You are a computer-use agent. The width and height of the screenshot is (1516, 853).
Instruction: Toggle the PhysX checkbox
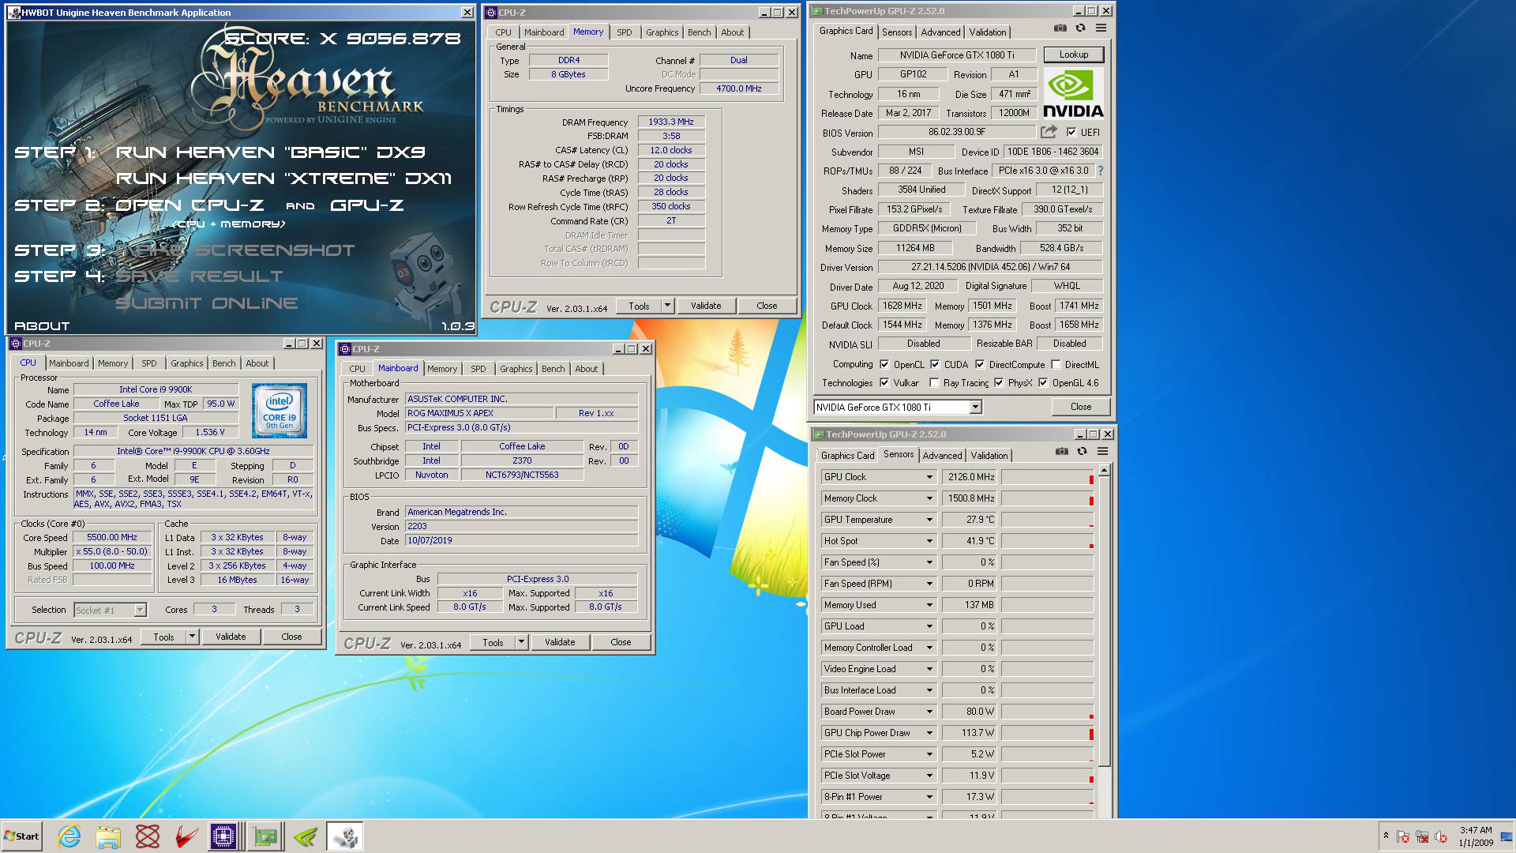(999, 383)
